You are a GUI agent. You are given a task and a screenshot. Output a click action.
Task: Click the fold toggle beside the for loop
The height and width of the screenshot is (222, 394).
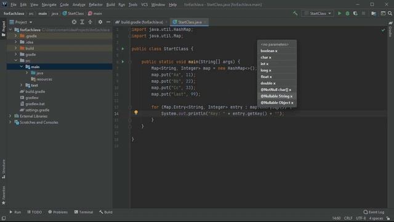130,107
